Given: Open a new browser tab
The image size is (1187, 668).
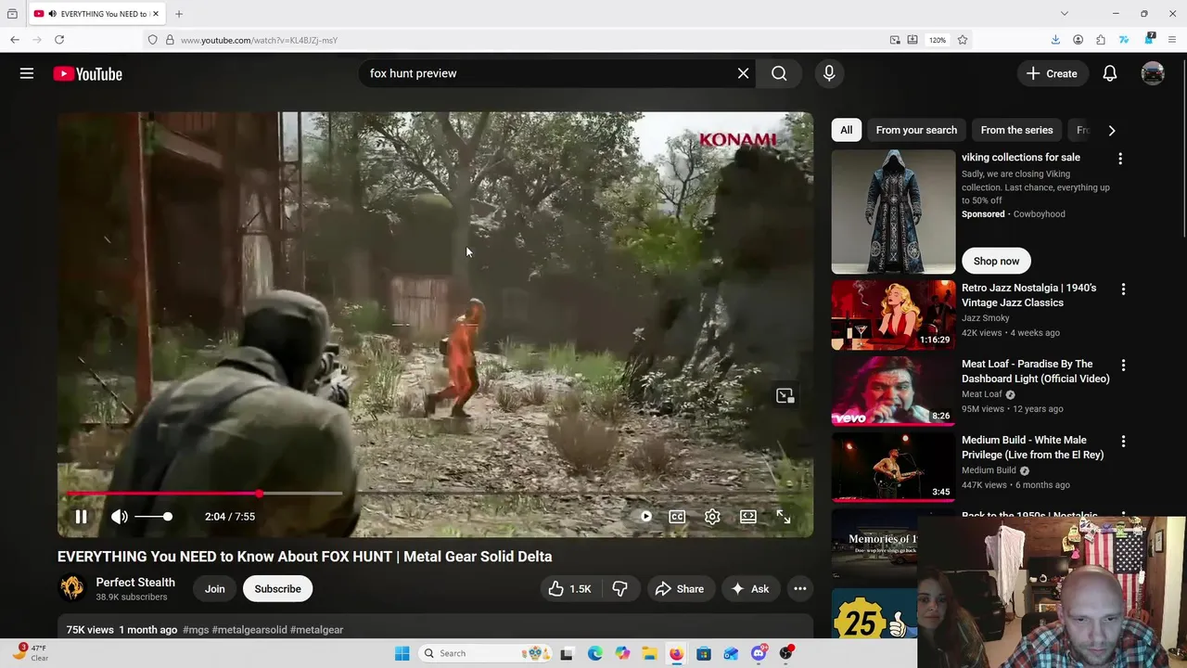Looking at the screenshot, I should pos(179,14).
